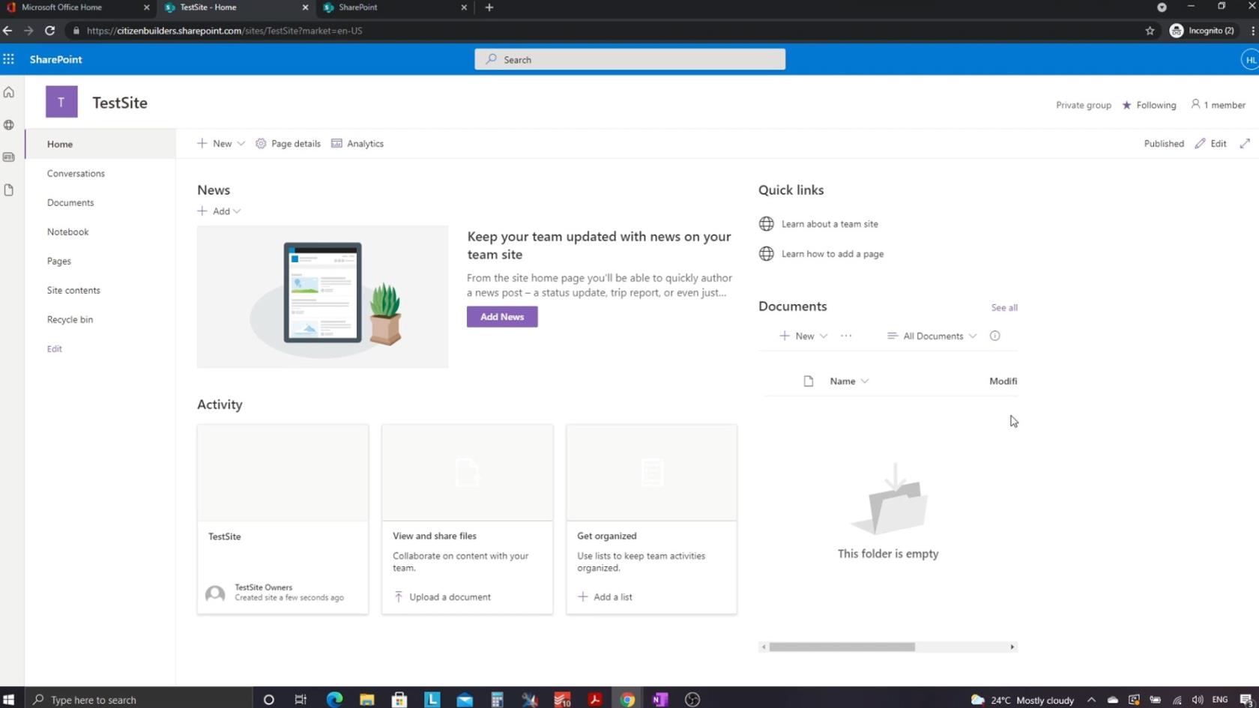Viewport: 1259px width, 708px height.
Task: Switch to the SharePoint browser tab
Action: [394, 7]
